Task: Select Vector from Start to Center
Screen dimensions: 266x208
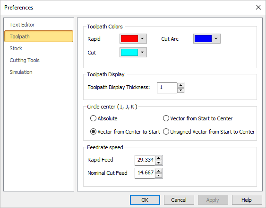Action: coord(197,118)
